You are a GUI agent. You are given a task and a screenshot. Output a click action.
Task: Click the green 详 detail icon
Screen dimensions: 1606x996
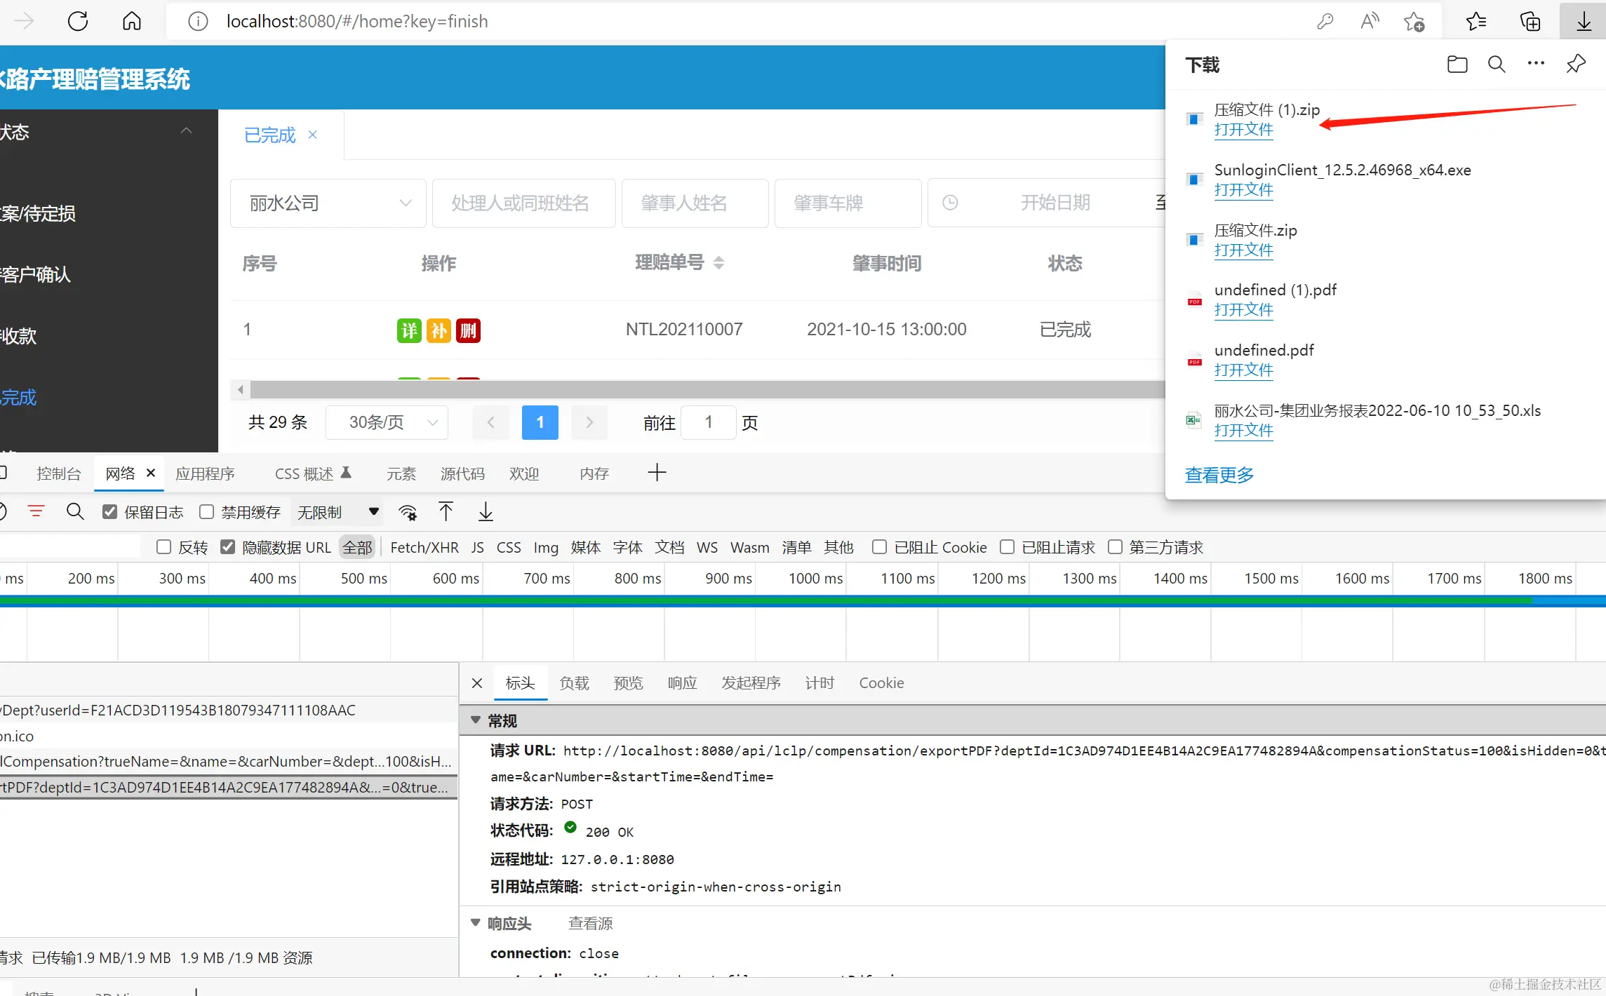[x=409, y=330]
